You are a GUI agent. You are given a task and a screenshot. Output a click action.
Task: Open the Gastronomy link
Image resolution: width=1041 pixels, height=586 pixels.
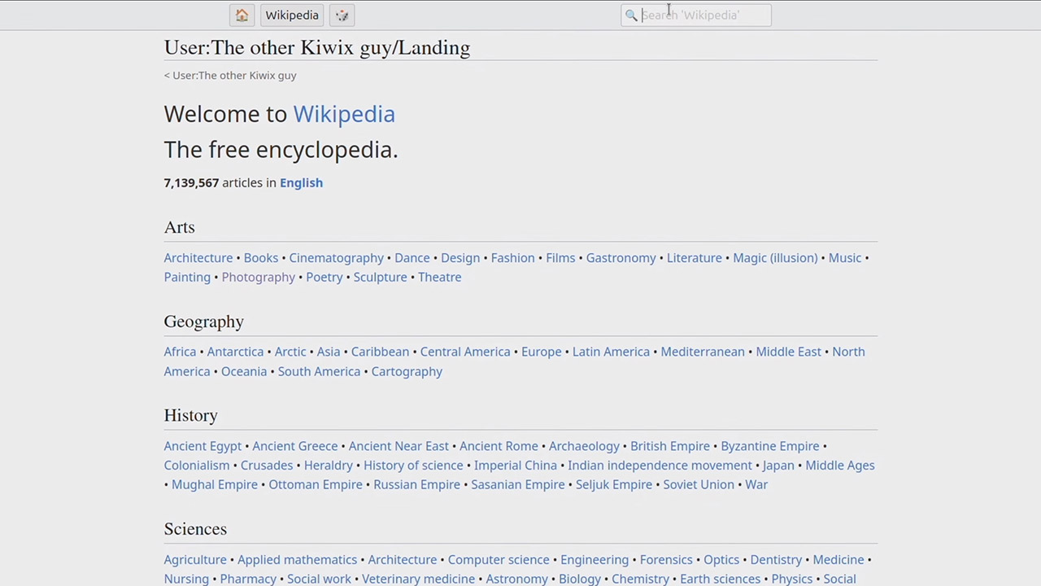click(621, 257)
